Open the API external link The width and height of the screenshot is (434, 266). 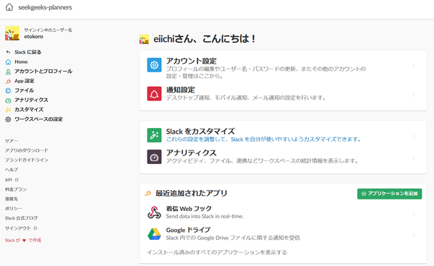coord(9,180)
